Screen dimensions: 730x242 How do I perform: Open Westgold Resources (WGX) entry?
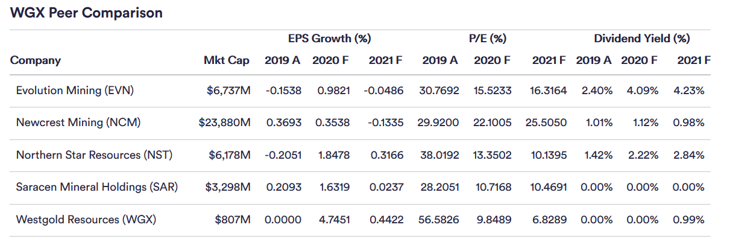pyautogui.click(x=86, y=220)
